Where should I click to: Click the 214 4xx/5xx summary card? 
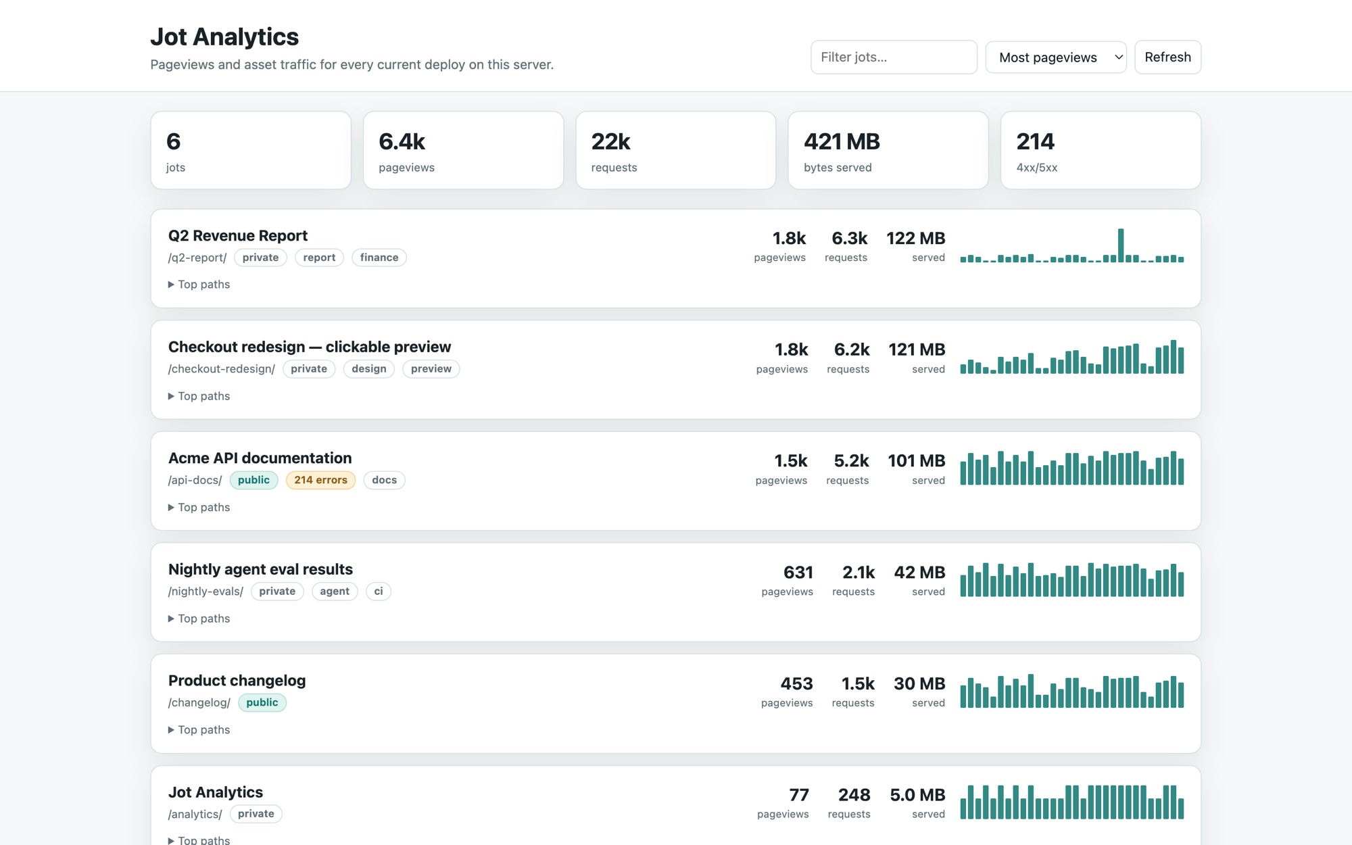[1101, 150]
